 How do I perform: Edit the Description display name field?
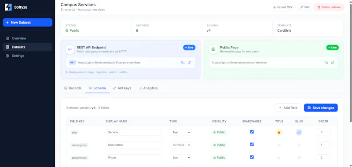[x=134, y=145]
